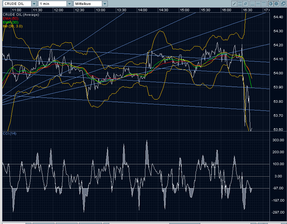Image resolution: width=287 pixels, height=224 pixels.
Task: Choose line style with solid bottom line
Action: pyautogui.click(x=253, y=4)
